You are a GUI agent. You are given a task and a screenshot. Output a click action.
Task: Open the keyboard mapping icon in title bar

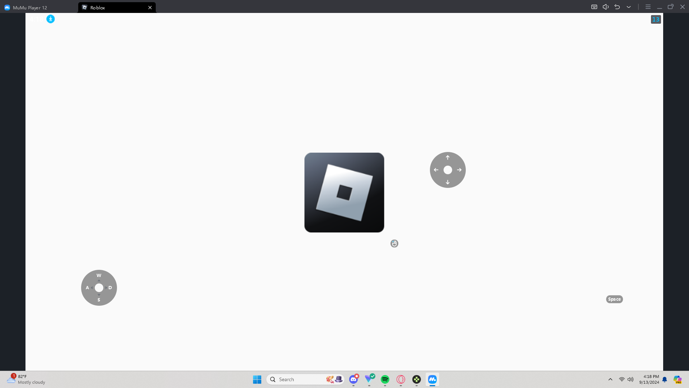(x=594, y=7)
